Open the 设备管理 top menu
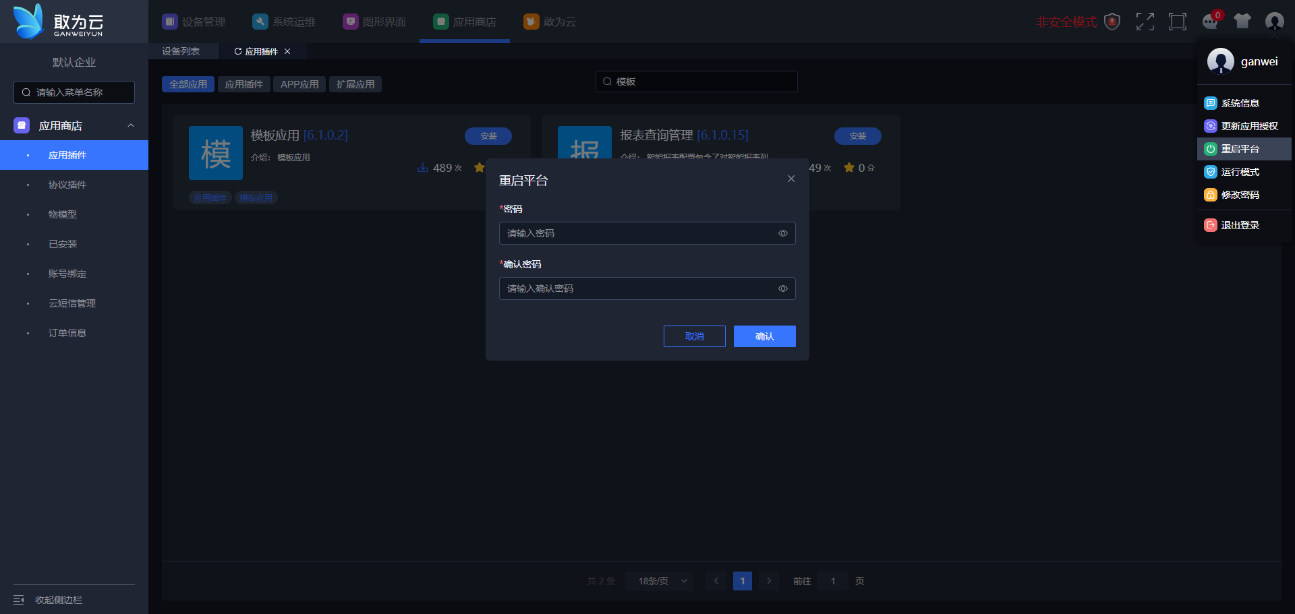 point(194,22)
